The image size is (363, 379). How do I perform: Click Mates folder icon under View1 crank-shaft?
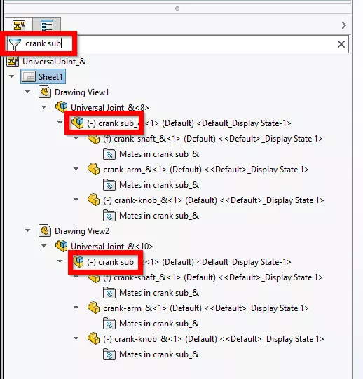coord(109,154)
